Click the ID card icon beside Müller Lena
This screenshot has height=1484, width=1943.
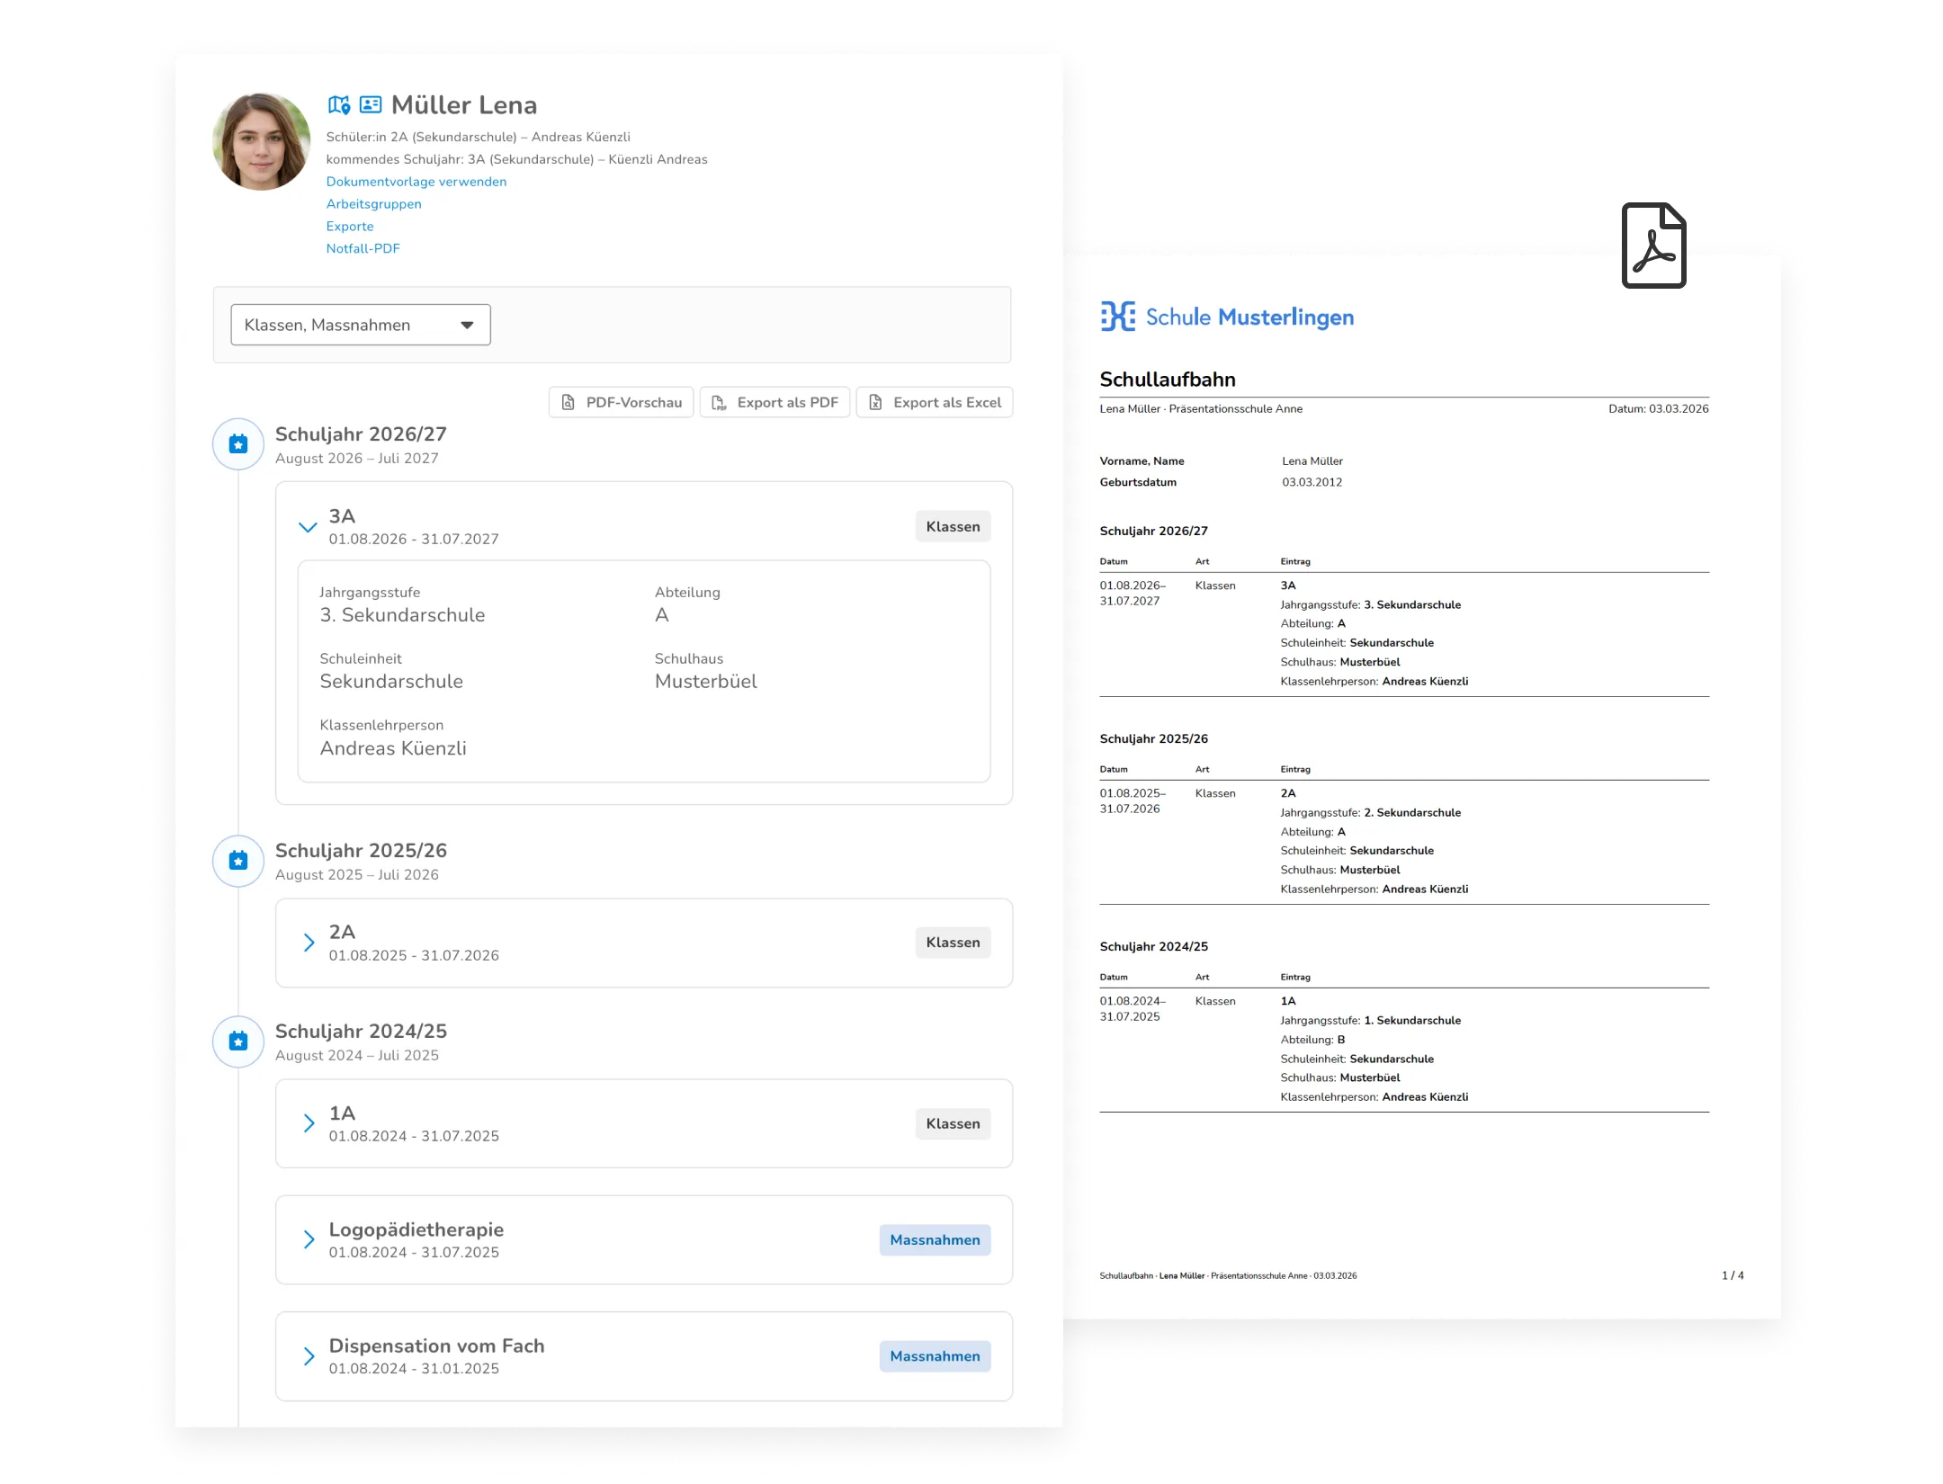pyautogui.click(x=371, y=104)
